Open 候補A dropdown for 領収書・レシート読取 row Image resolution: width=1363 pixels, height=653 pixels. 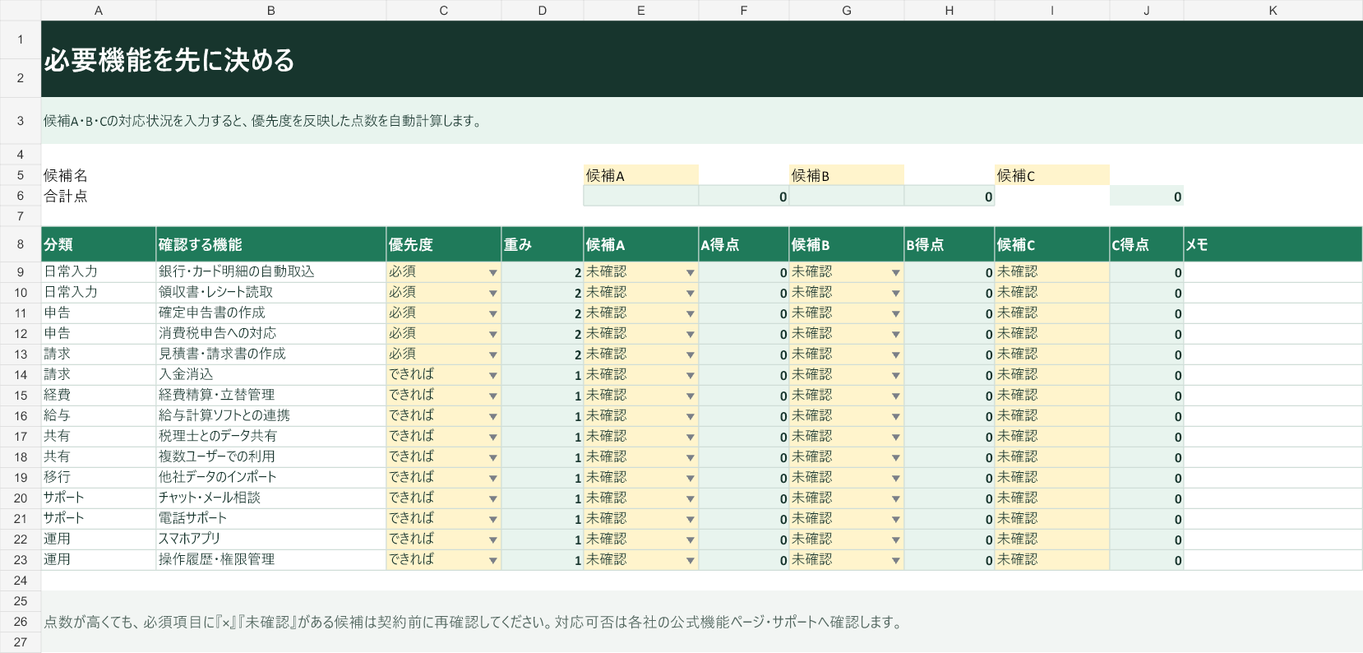coord(690,293)
